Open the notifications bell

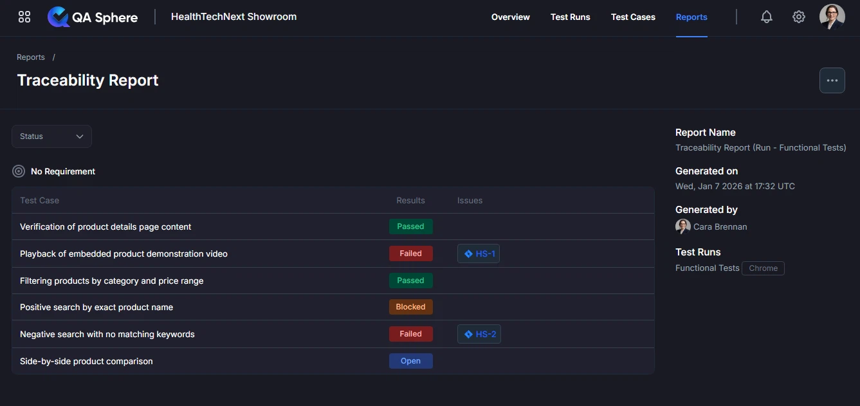(766, 17)
